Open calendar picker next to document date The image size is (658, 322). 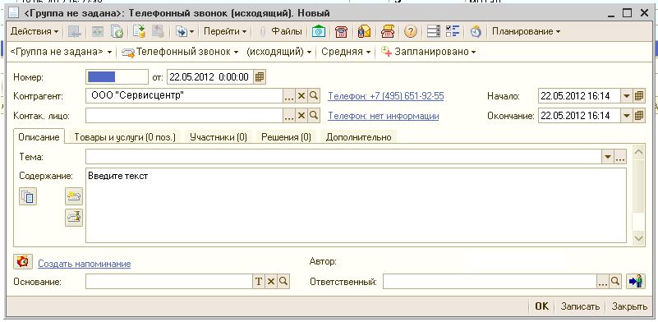coord(260,77)
